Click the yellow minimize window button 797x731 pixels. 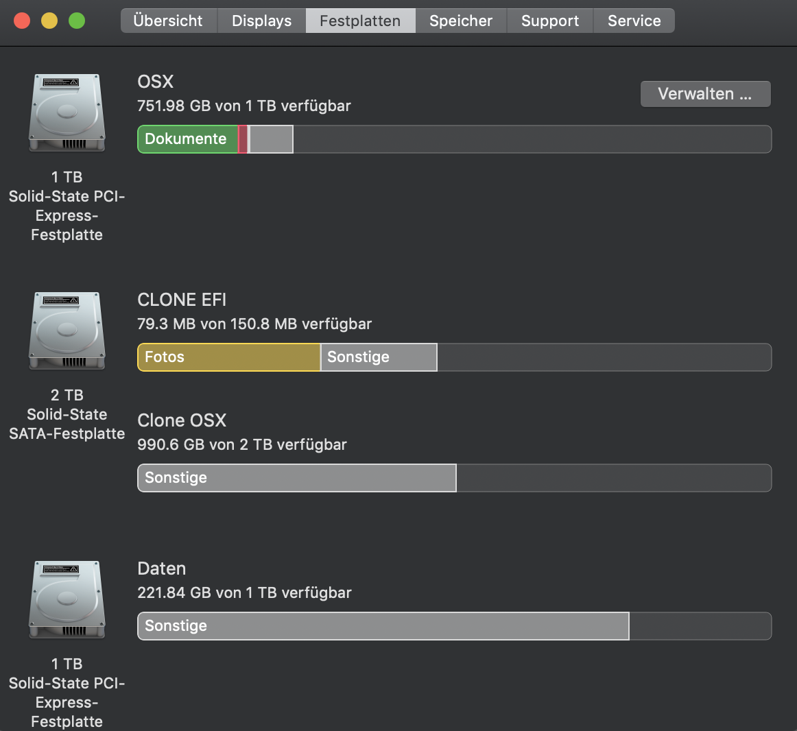point(49,21)
